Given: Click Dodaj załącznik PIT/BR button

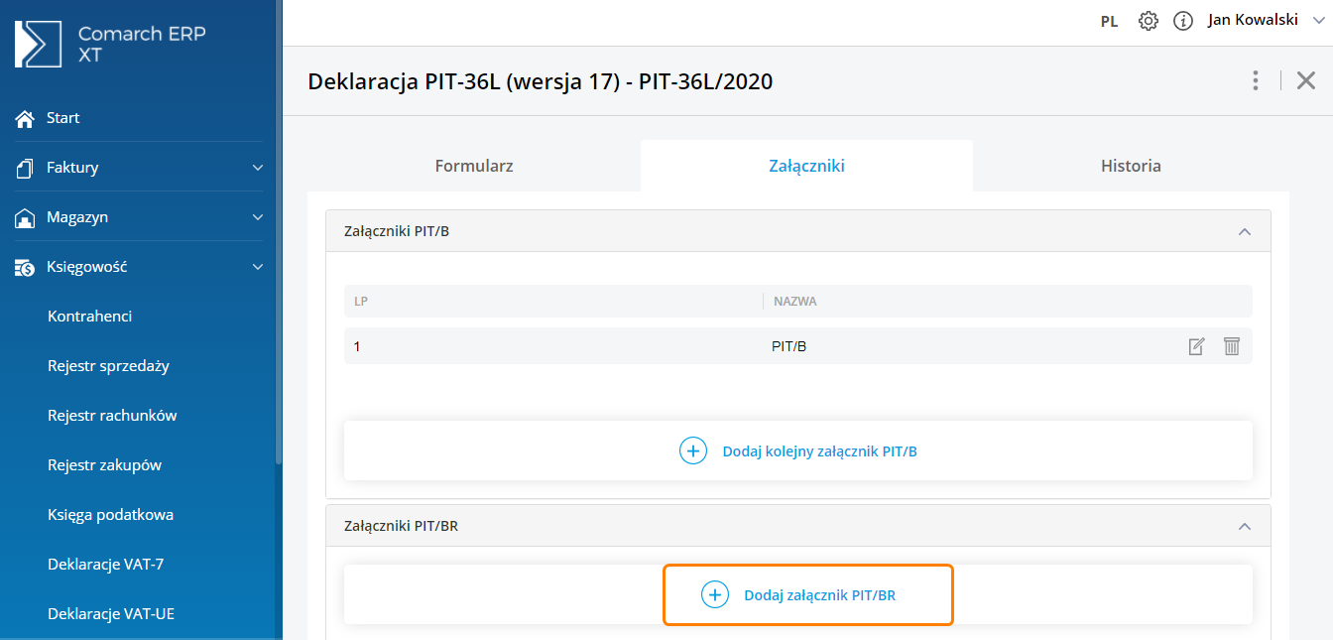Looking at the screenshot, I should point(807,595).
